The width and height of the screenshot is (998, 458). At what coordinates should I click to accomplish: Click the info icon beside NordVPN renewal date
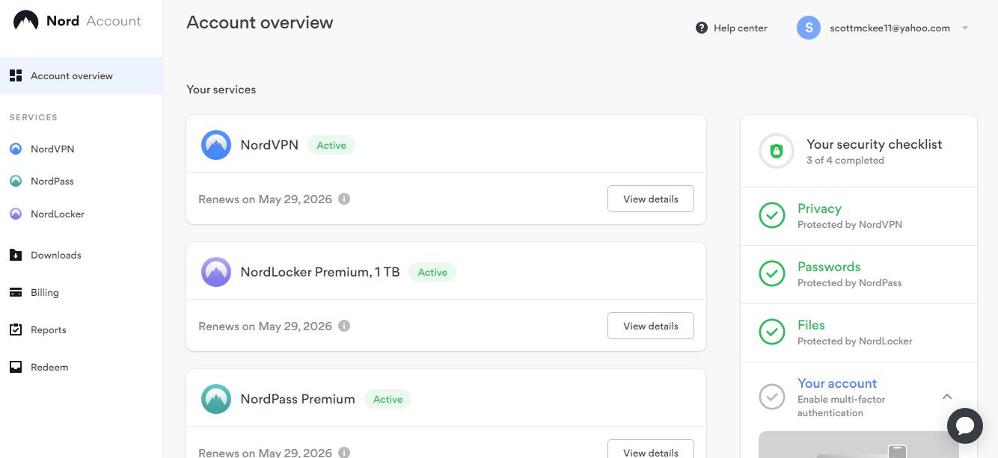(x=344, y=199)
